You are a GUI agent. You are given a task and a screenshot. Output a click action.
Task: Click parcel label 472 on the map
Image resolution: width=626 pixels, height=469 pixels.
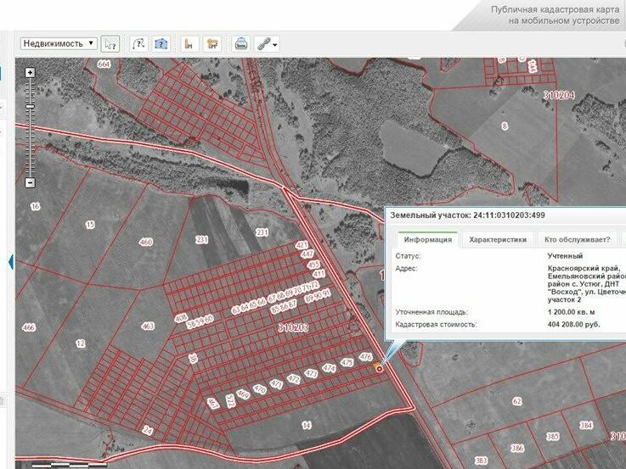[293, 378]
